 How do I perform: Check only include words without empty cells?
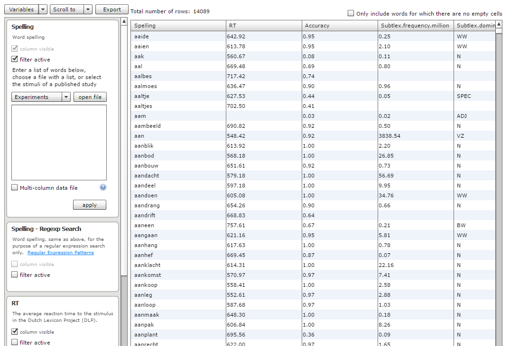pos(351,14)
